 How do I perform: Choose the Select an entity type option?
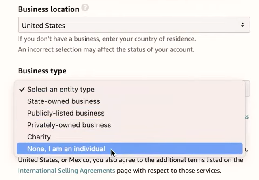60,90
